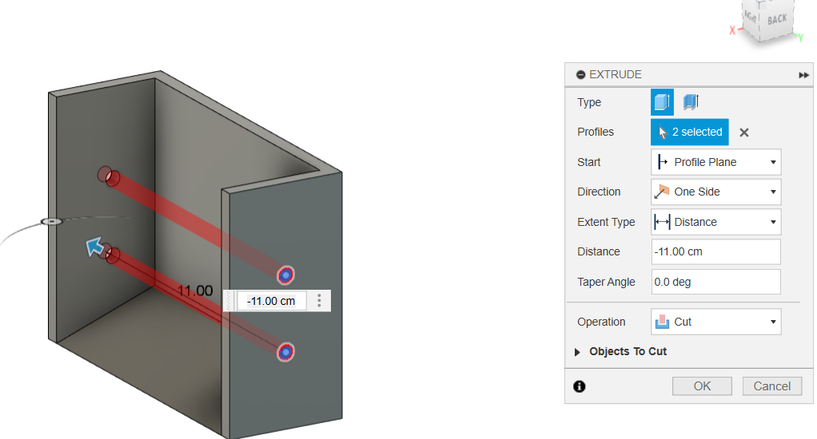The width and height of the screenshot is (817, 439).
Task: Click the '2 selected' Profiles selector
Action: [x=689, y=132]
